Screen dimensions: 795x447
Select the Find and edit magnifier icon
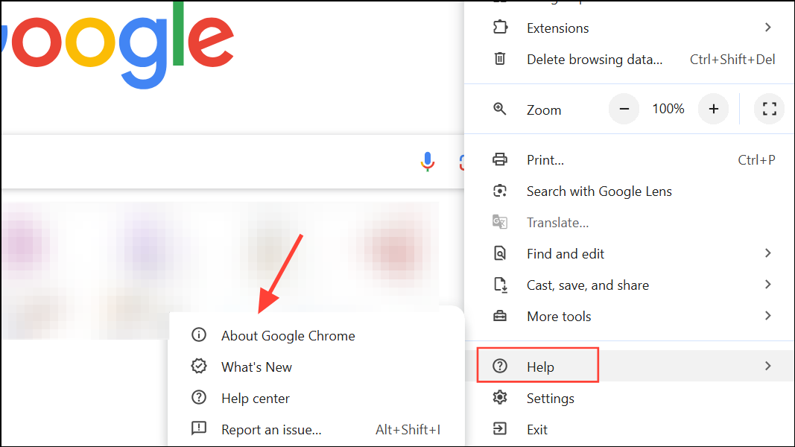pyautogui.click(x=500, y=253)
